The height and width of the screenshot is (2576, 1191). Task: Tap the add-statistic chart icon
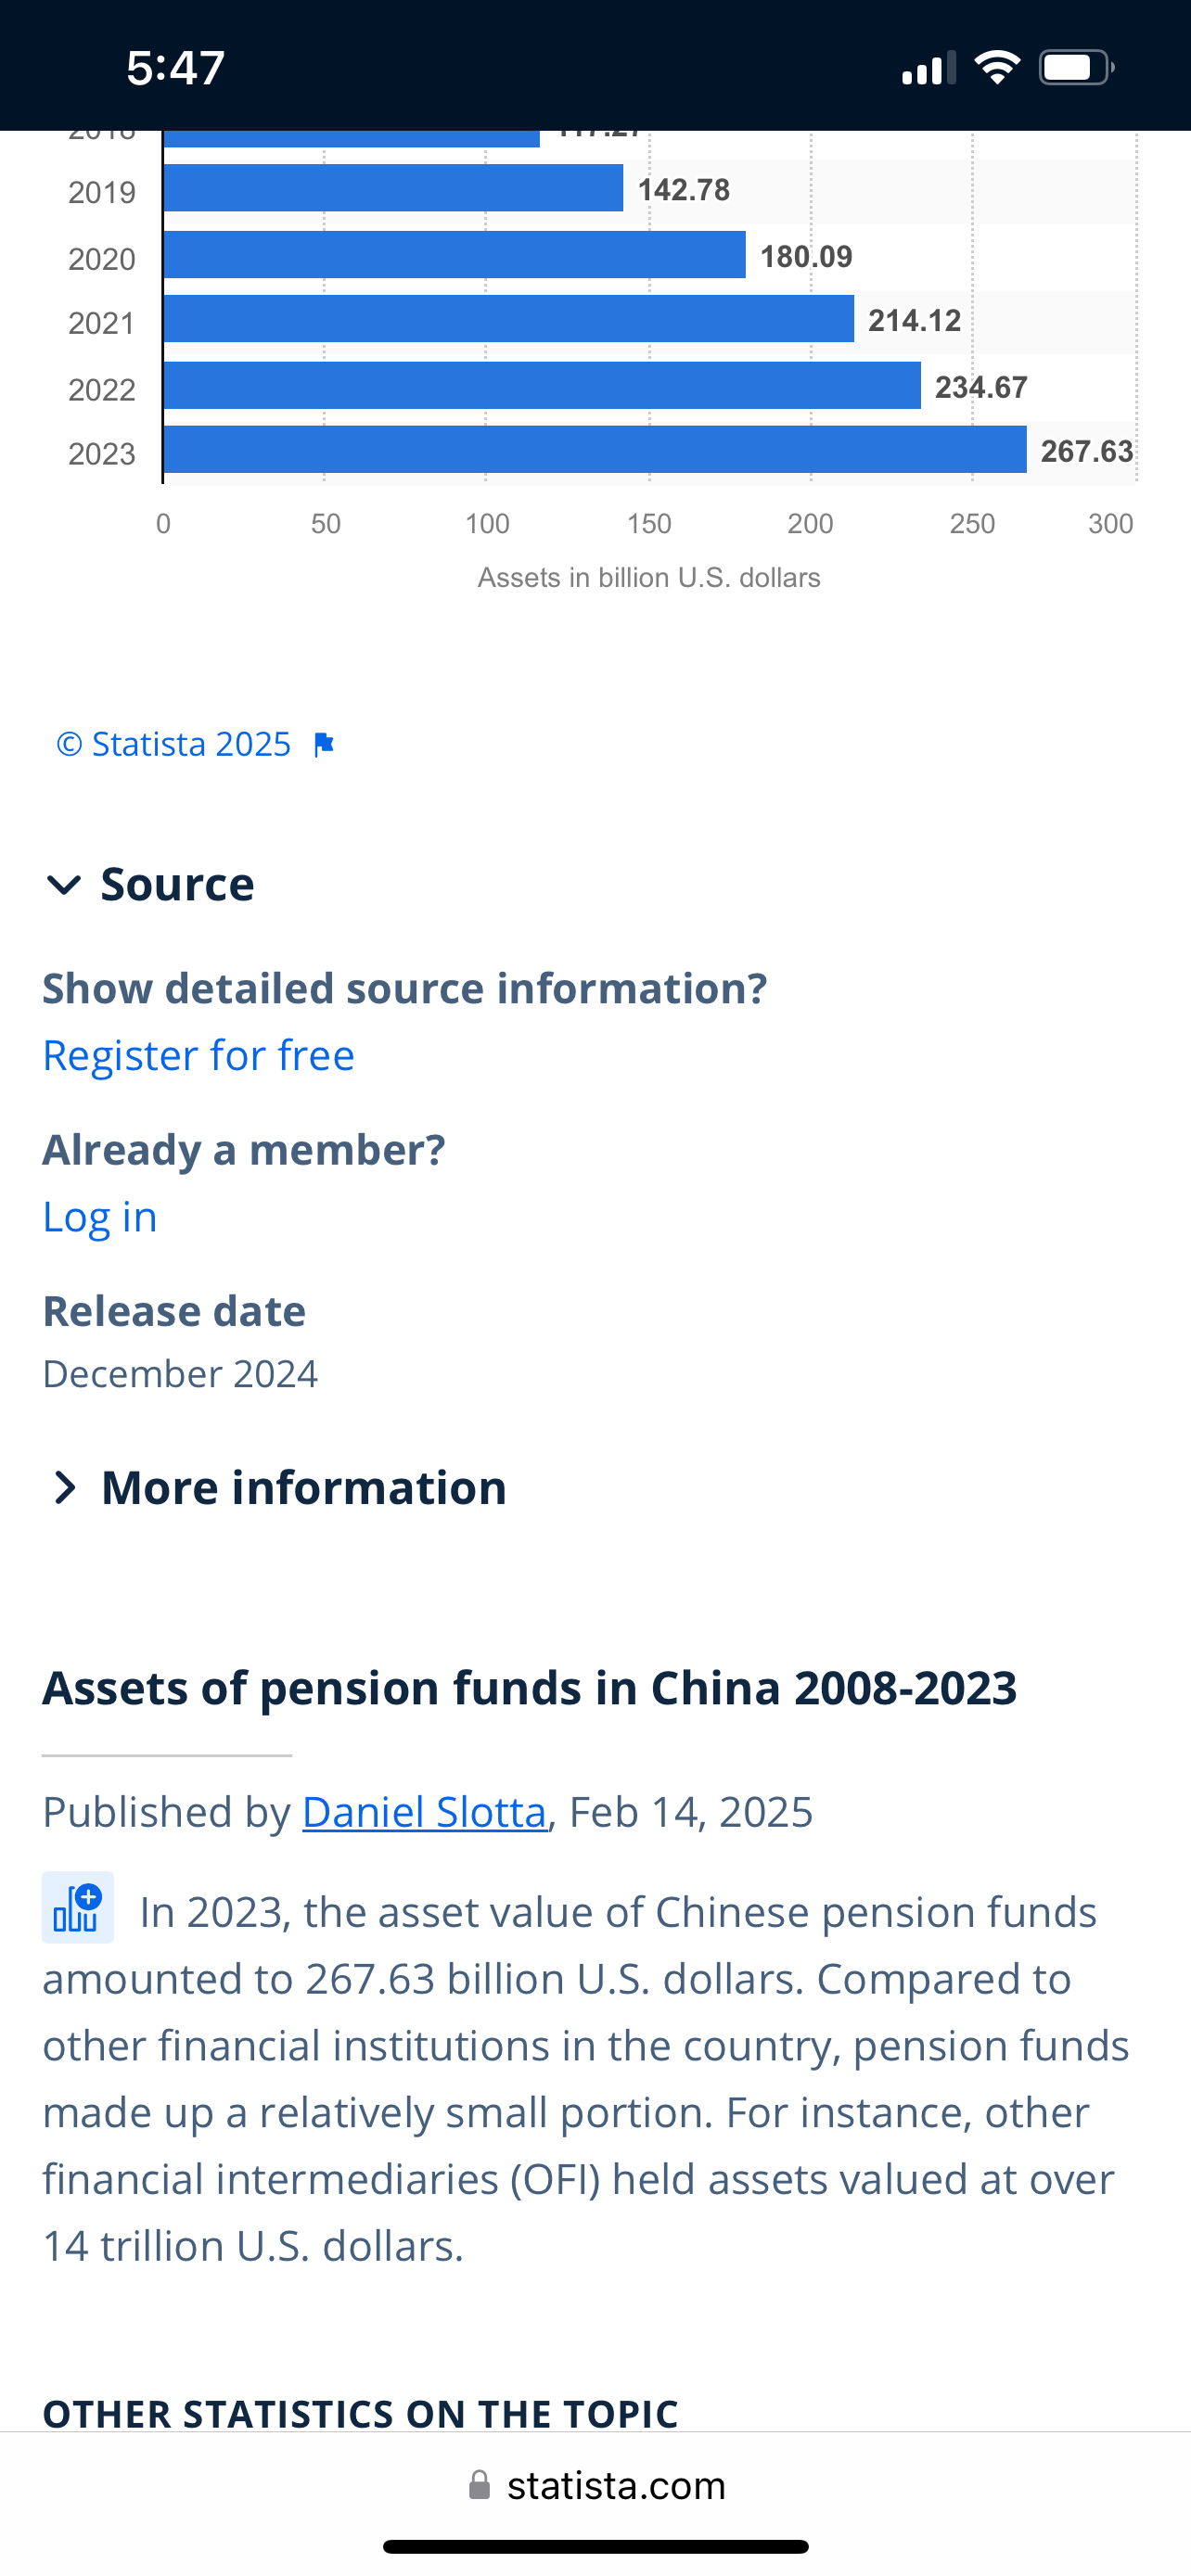78,1907
